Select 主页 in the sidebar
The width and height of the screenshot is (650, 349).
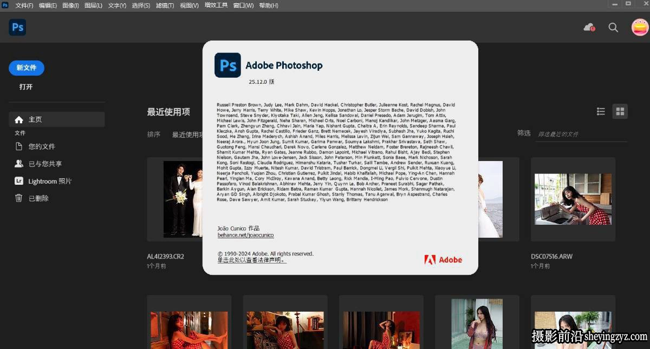[x=57, y=119]
